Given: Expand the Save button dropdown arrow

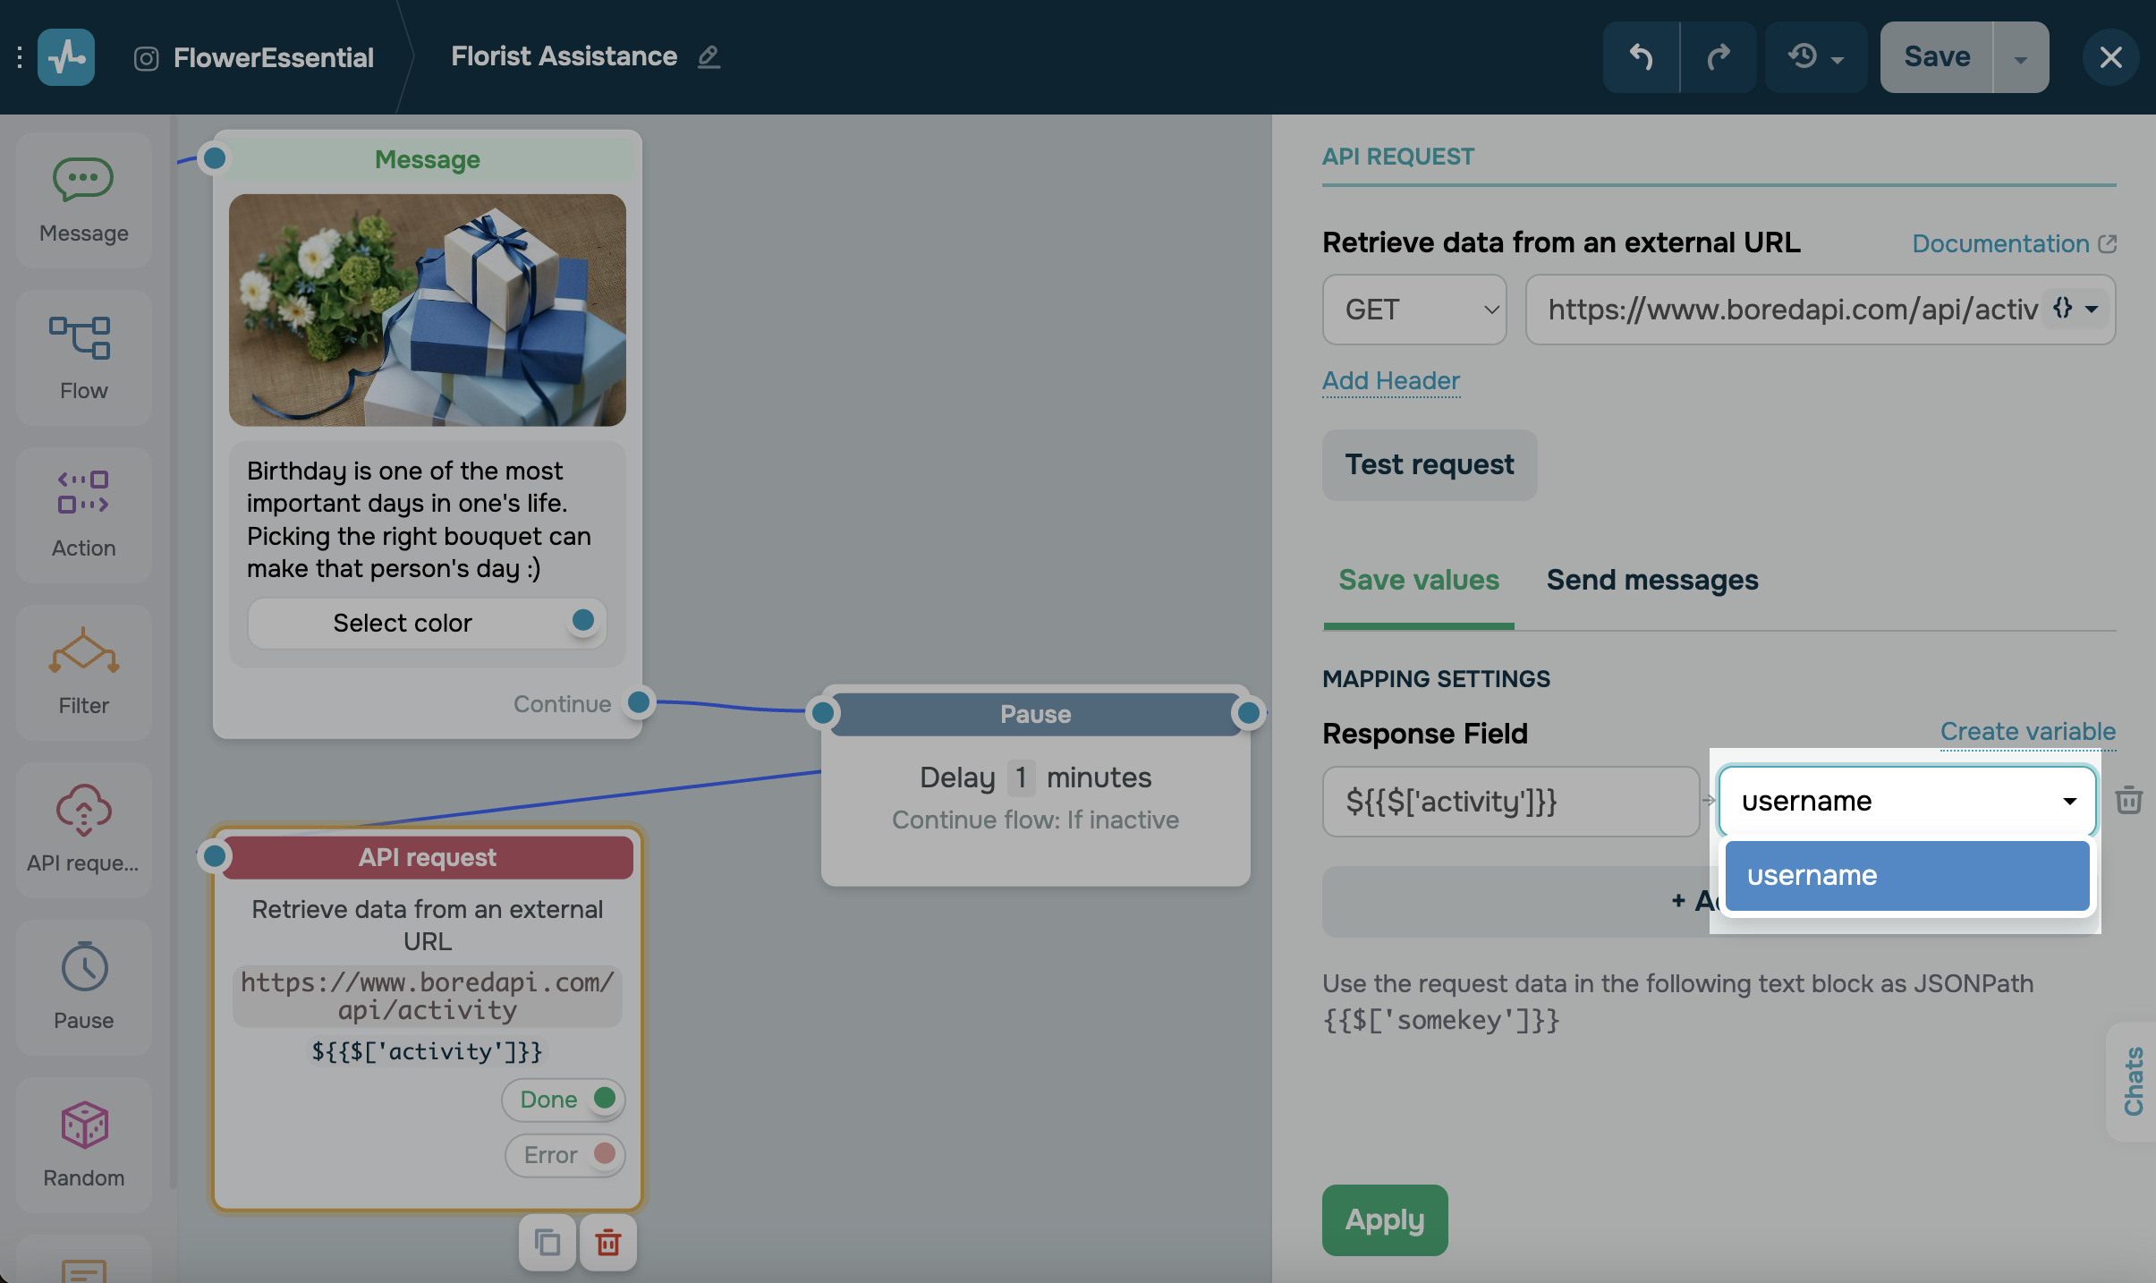Looking at the screenshot, I should click(x=2020, y=59).
